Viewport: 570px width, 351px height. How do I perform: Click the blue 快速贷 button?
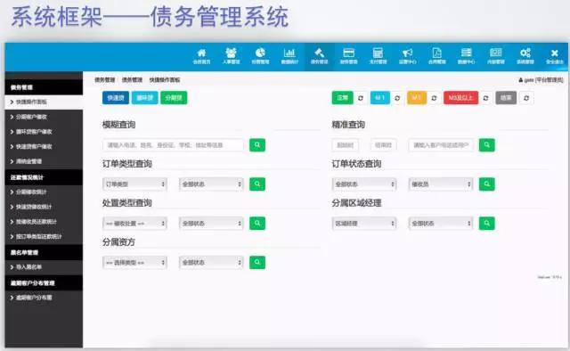pos(116,98)
